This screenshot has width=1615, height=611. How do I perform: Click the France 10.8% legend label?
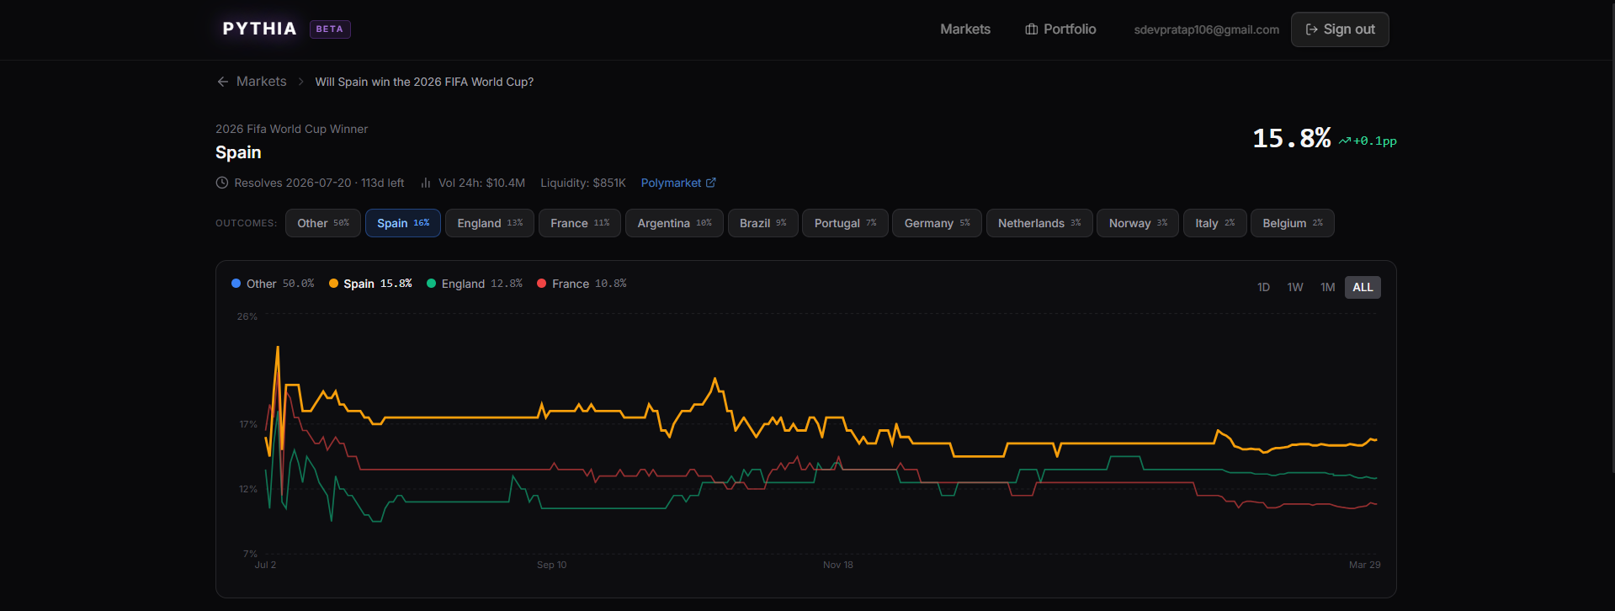click(x=589, y=284)
